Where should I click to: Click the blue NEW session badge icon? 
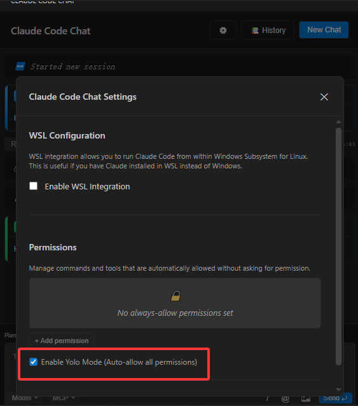click(x=20, y=66)
